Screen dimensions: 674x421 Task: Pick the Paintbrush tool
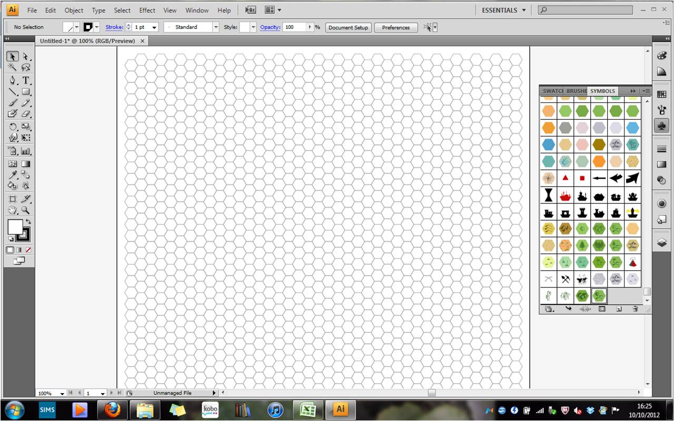click(x=12, y=103)
